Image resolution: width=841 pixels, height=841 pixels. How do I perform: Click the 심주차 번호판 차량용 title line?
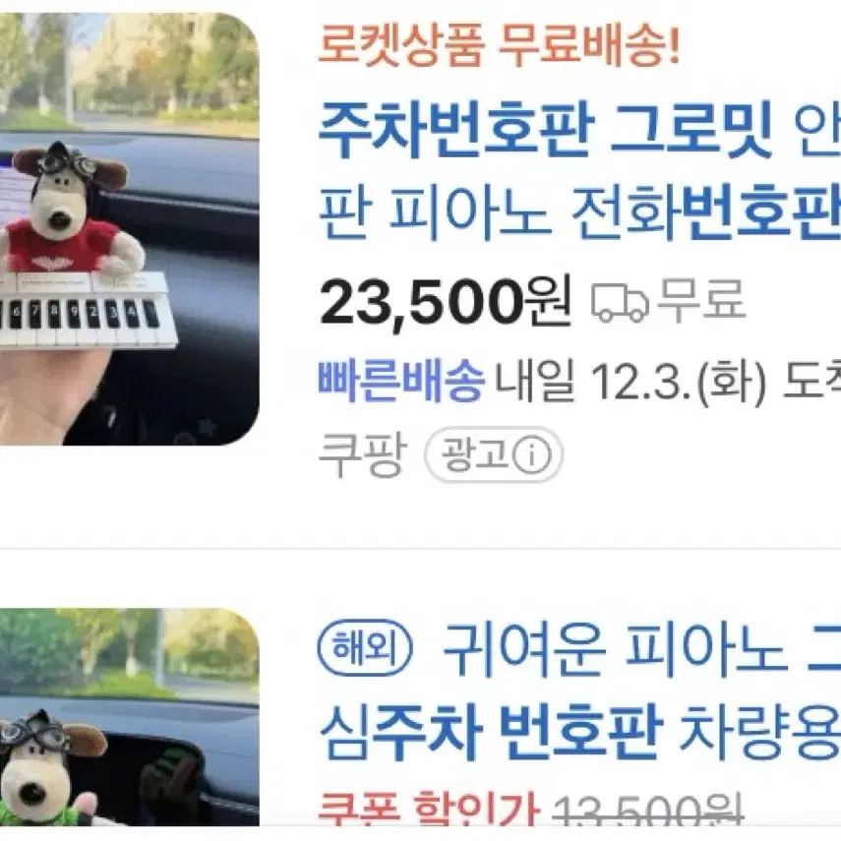coord(579,733)
